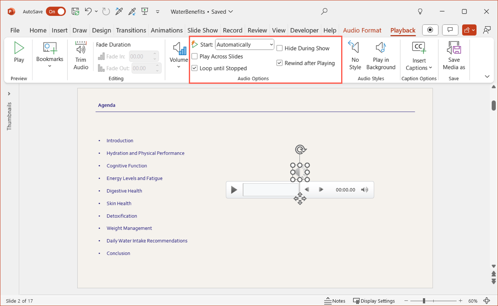Image resolution: width=498 pixels, height=306 pixels.
Task: Switch to the Audio Format tab
Action: pos(362,30)
